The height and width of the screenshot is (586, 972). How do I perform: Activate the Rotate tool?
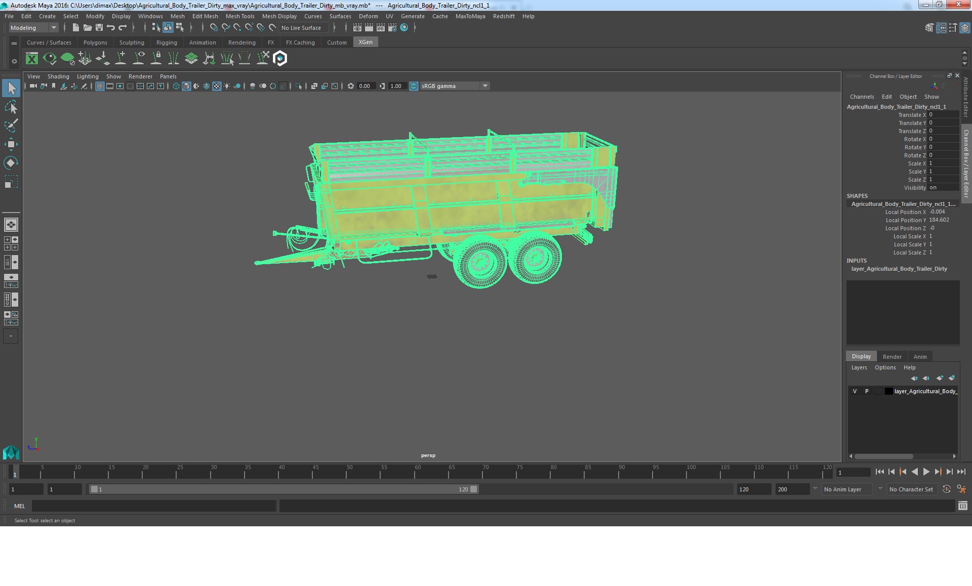tap(11, 162)
